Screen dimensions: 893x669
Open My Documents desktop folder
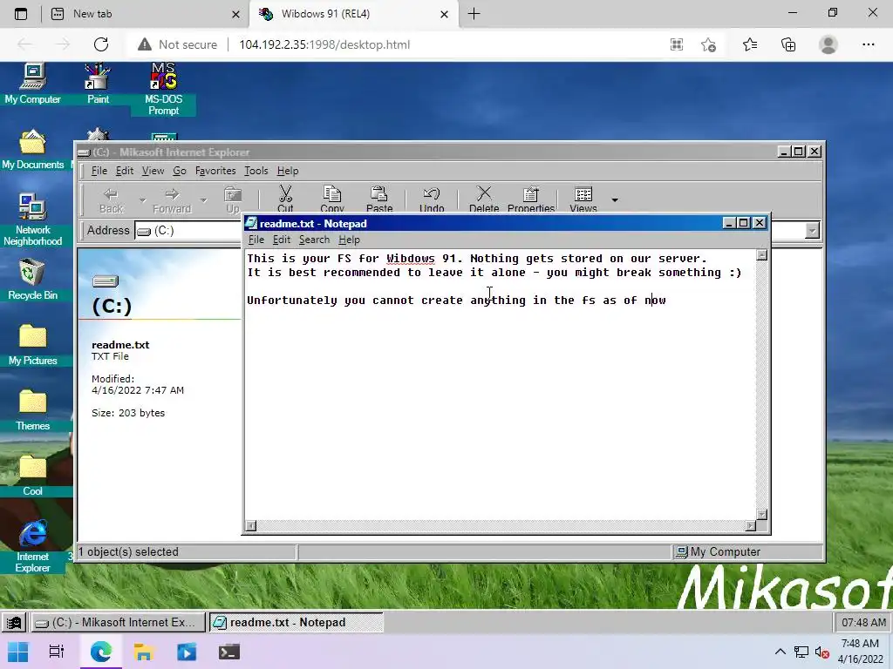[x=32, y=149]
